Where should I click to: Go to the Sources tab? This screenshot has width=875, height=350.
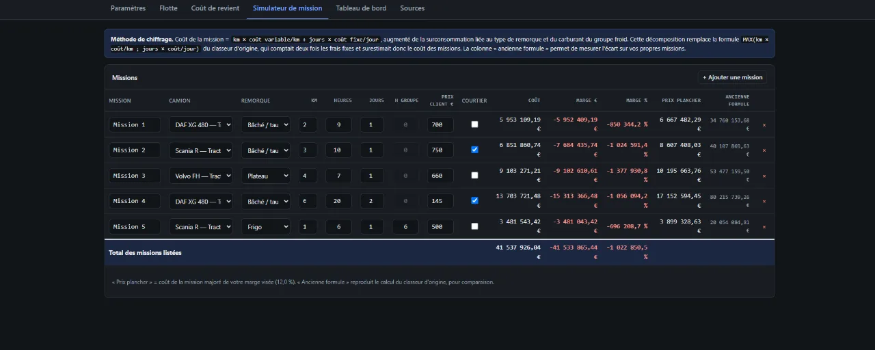[x=412, y=8]
